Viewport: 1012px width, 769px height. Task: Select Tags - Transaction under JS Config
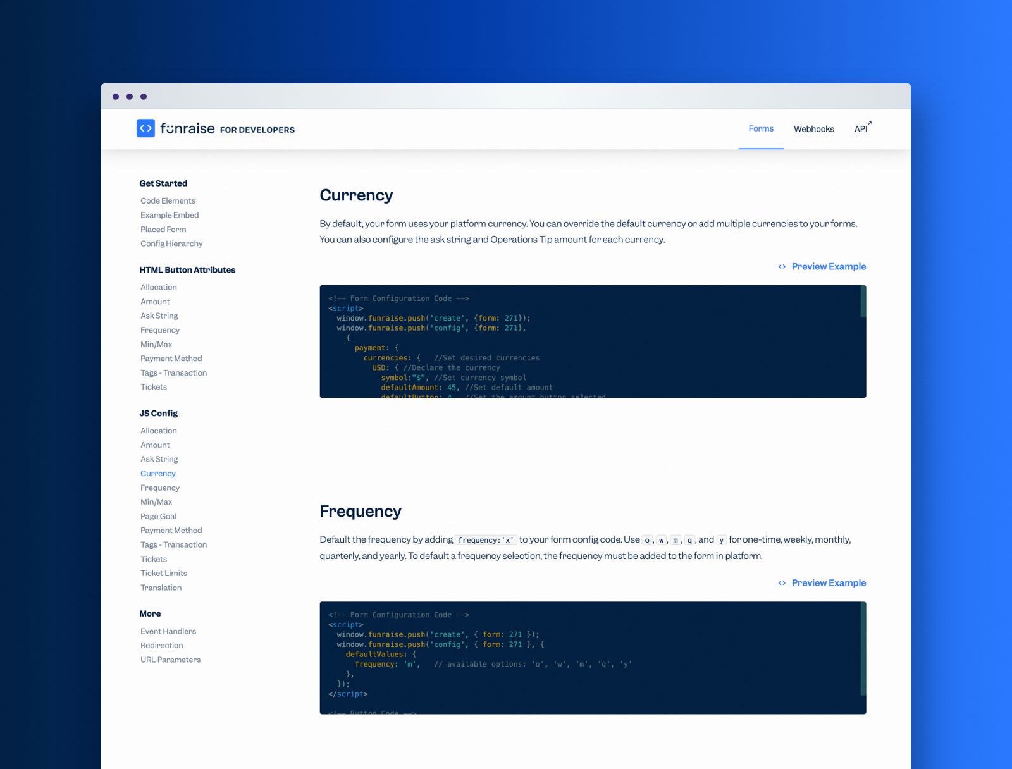174,545
